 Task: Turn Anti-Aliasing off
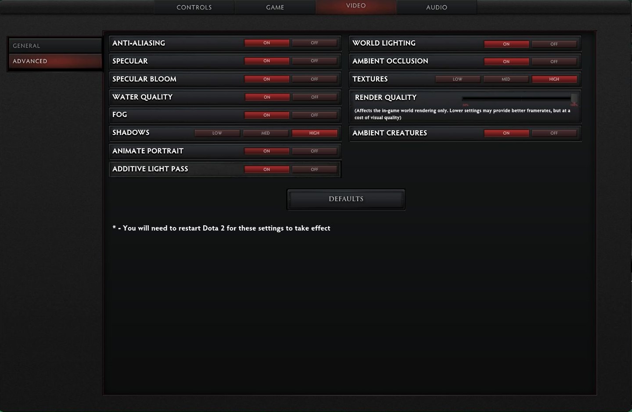click(315, 43)
